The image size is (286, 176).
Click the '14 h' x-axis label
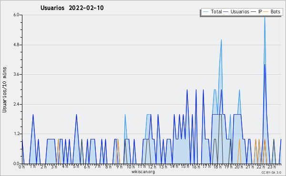(x=174, y=166)
